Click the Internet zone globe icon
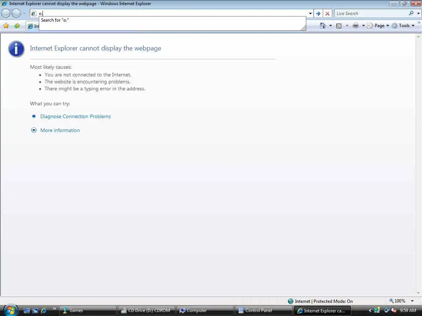Screen dimensions: 422x316 point(290,301)
